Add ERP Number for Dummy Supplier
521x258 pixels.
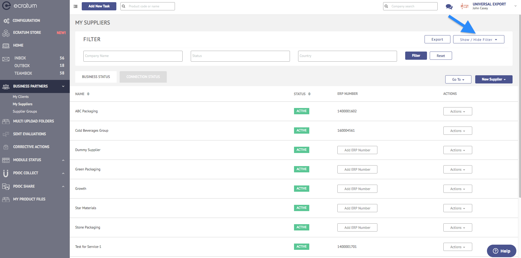[357, 150]
